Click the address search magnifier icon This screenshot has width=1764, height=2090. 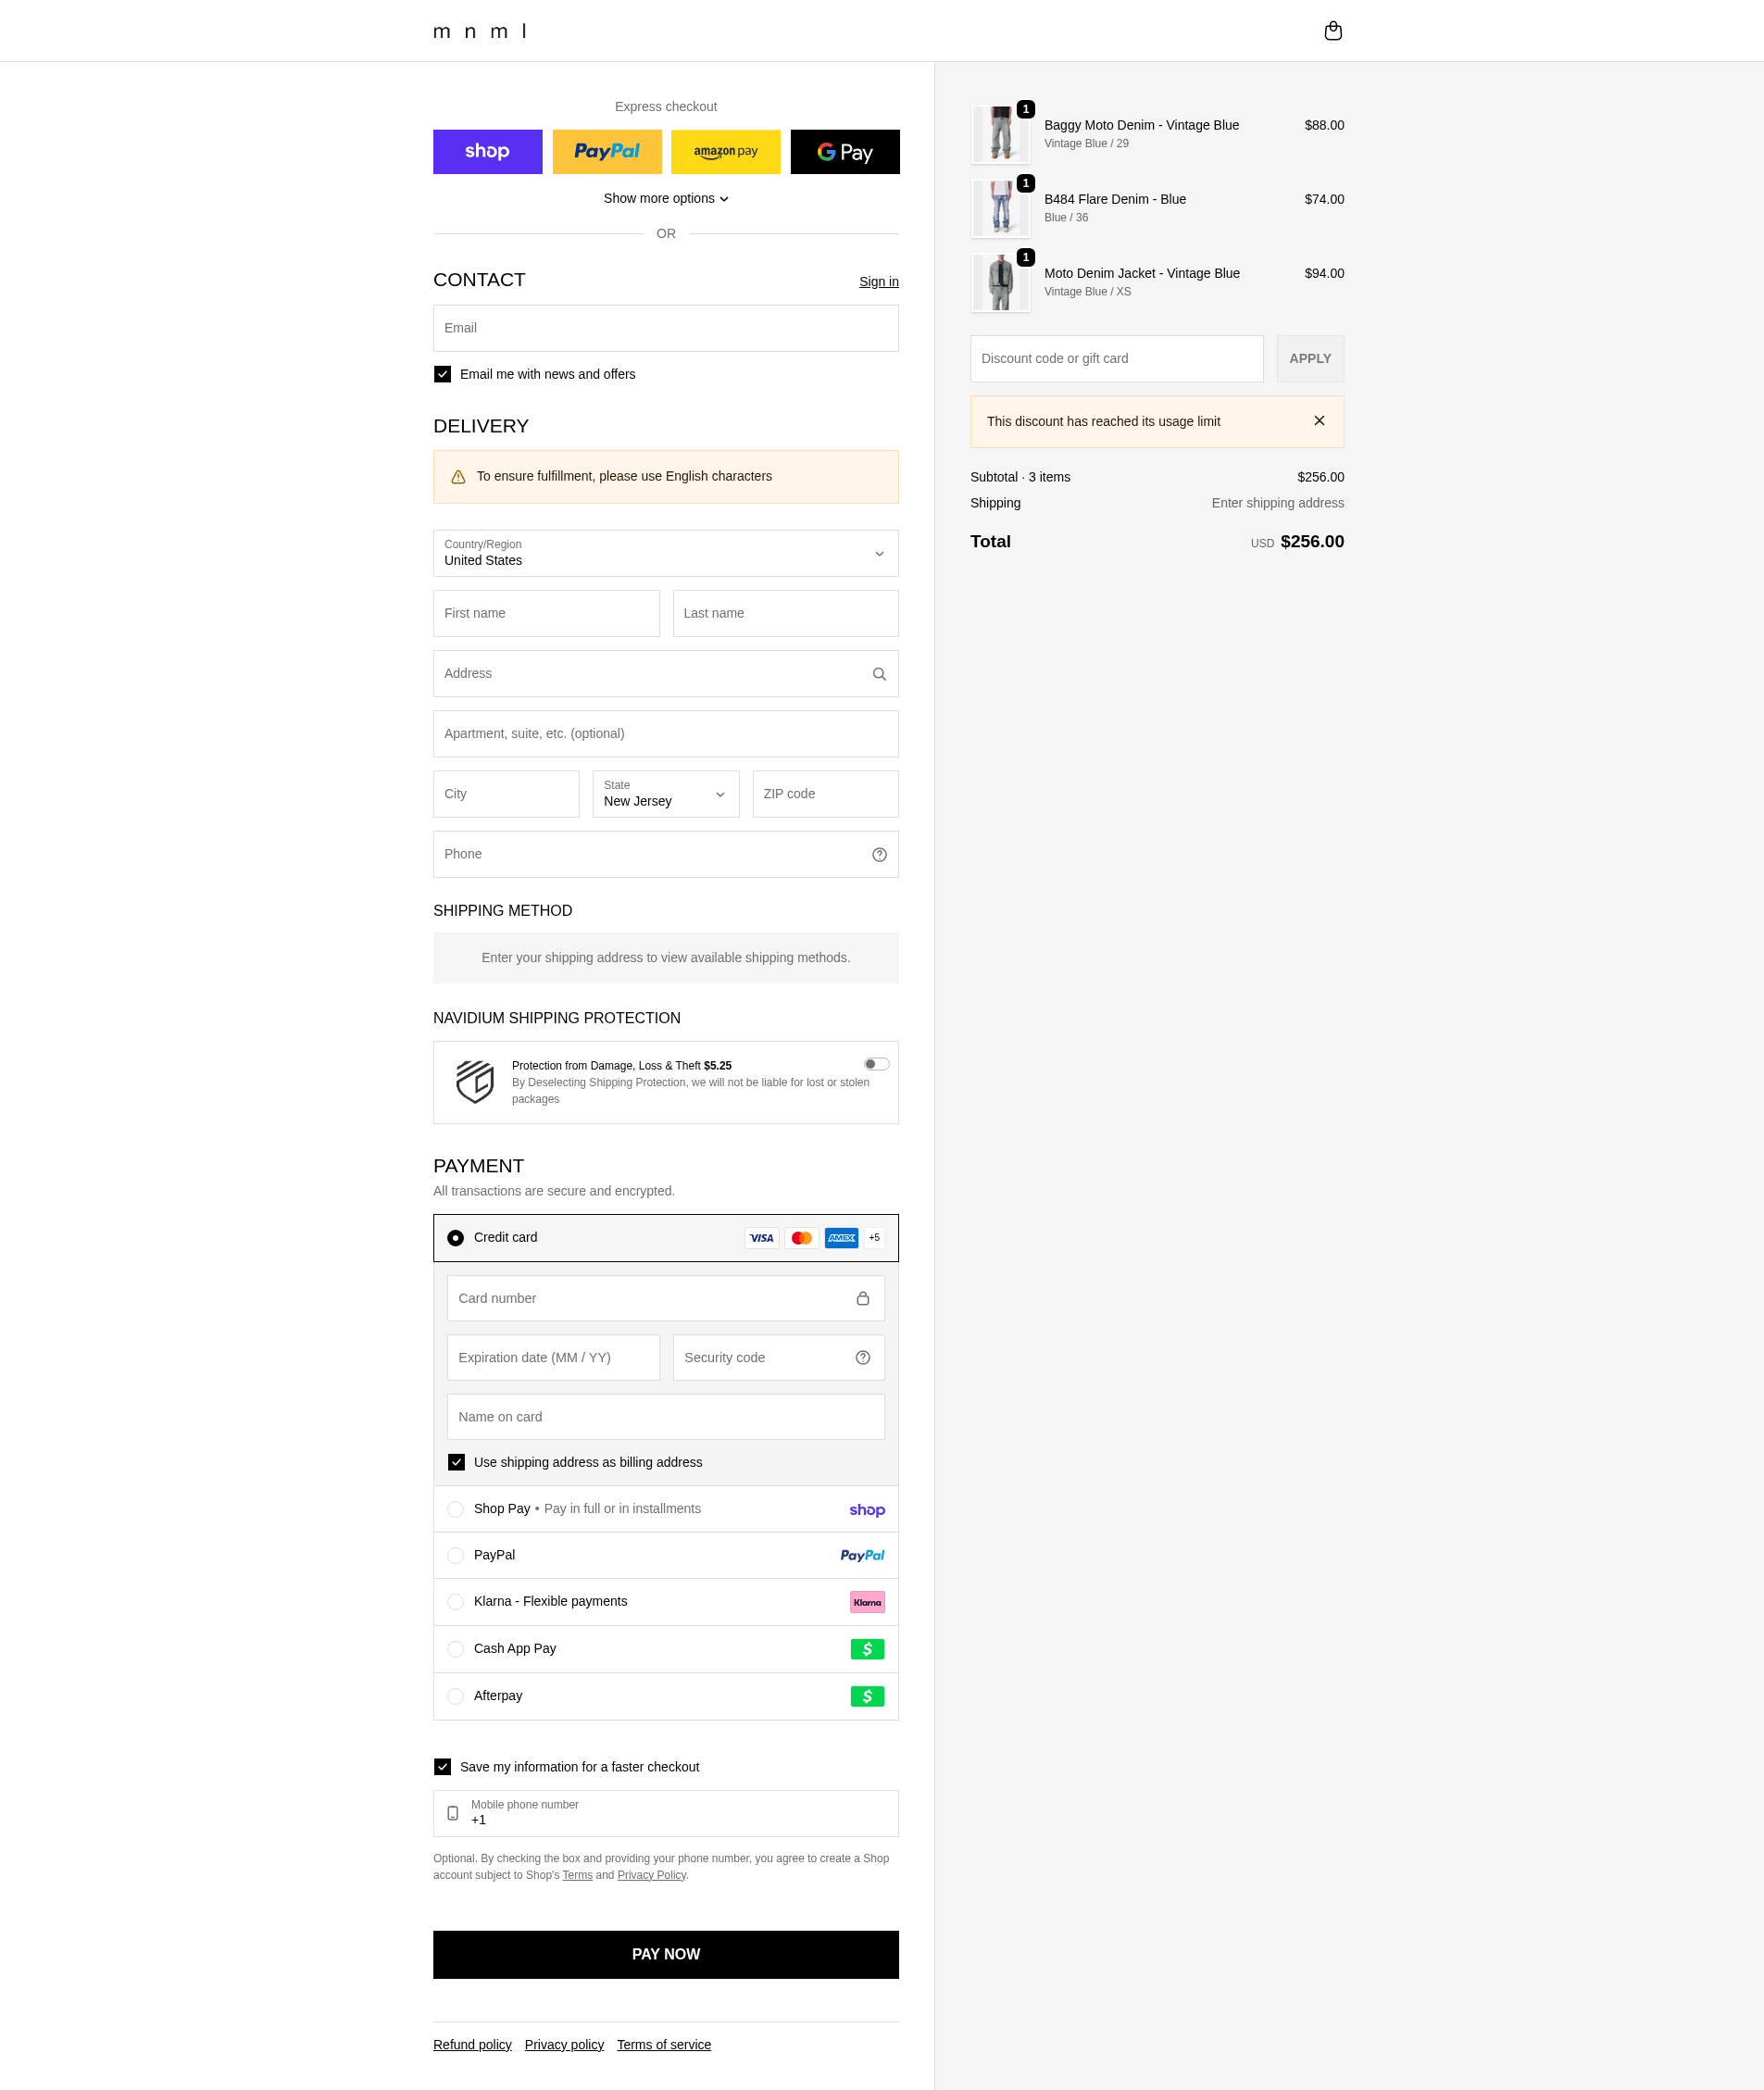click(879, 674)
